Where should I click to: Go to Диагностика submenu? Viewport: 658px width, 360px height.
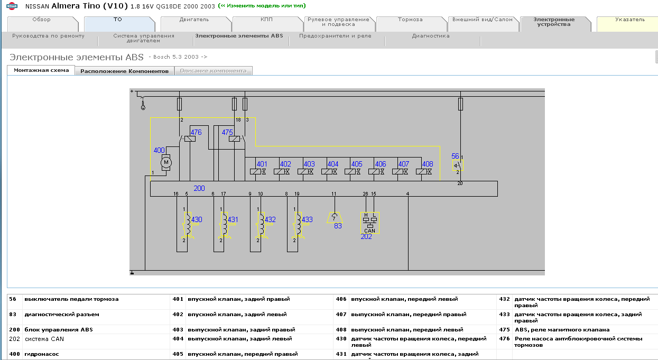(431, 36)
